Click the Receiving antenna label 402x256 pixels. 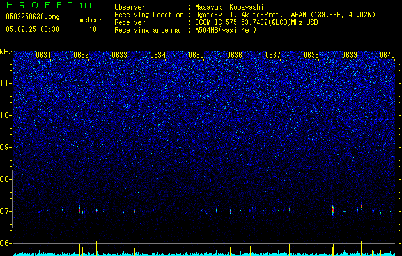(147, 31)
